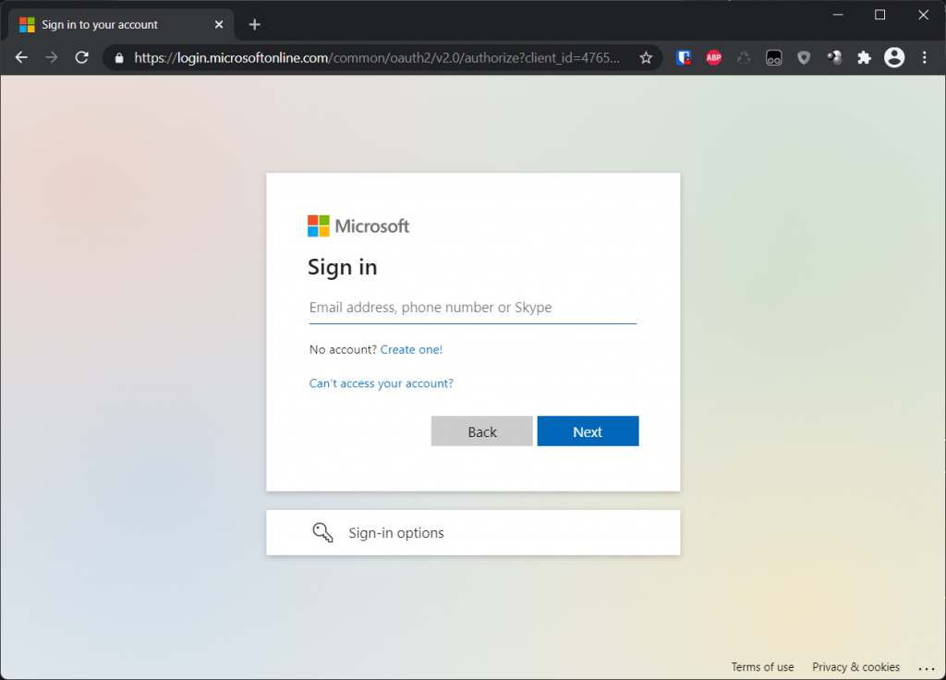Open the grey spheres extension icon
Viewport: 946px width, 680px height.
coord(834,57)
